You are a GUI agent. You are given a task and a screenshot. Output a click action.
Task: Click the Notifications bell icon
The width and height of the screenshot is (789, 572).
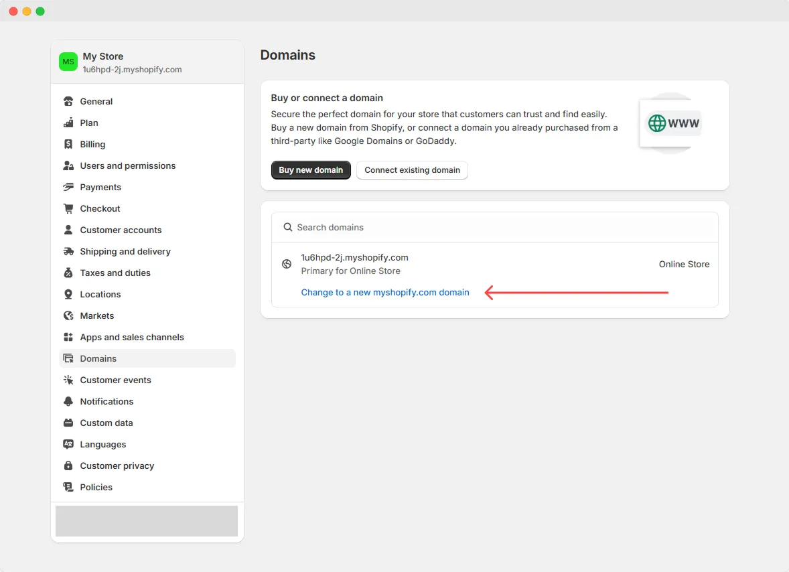tap(68, 402)
